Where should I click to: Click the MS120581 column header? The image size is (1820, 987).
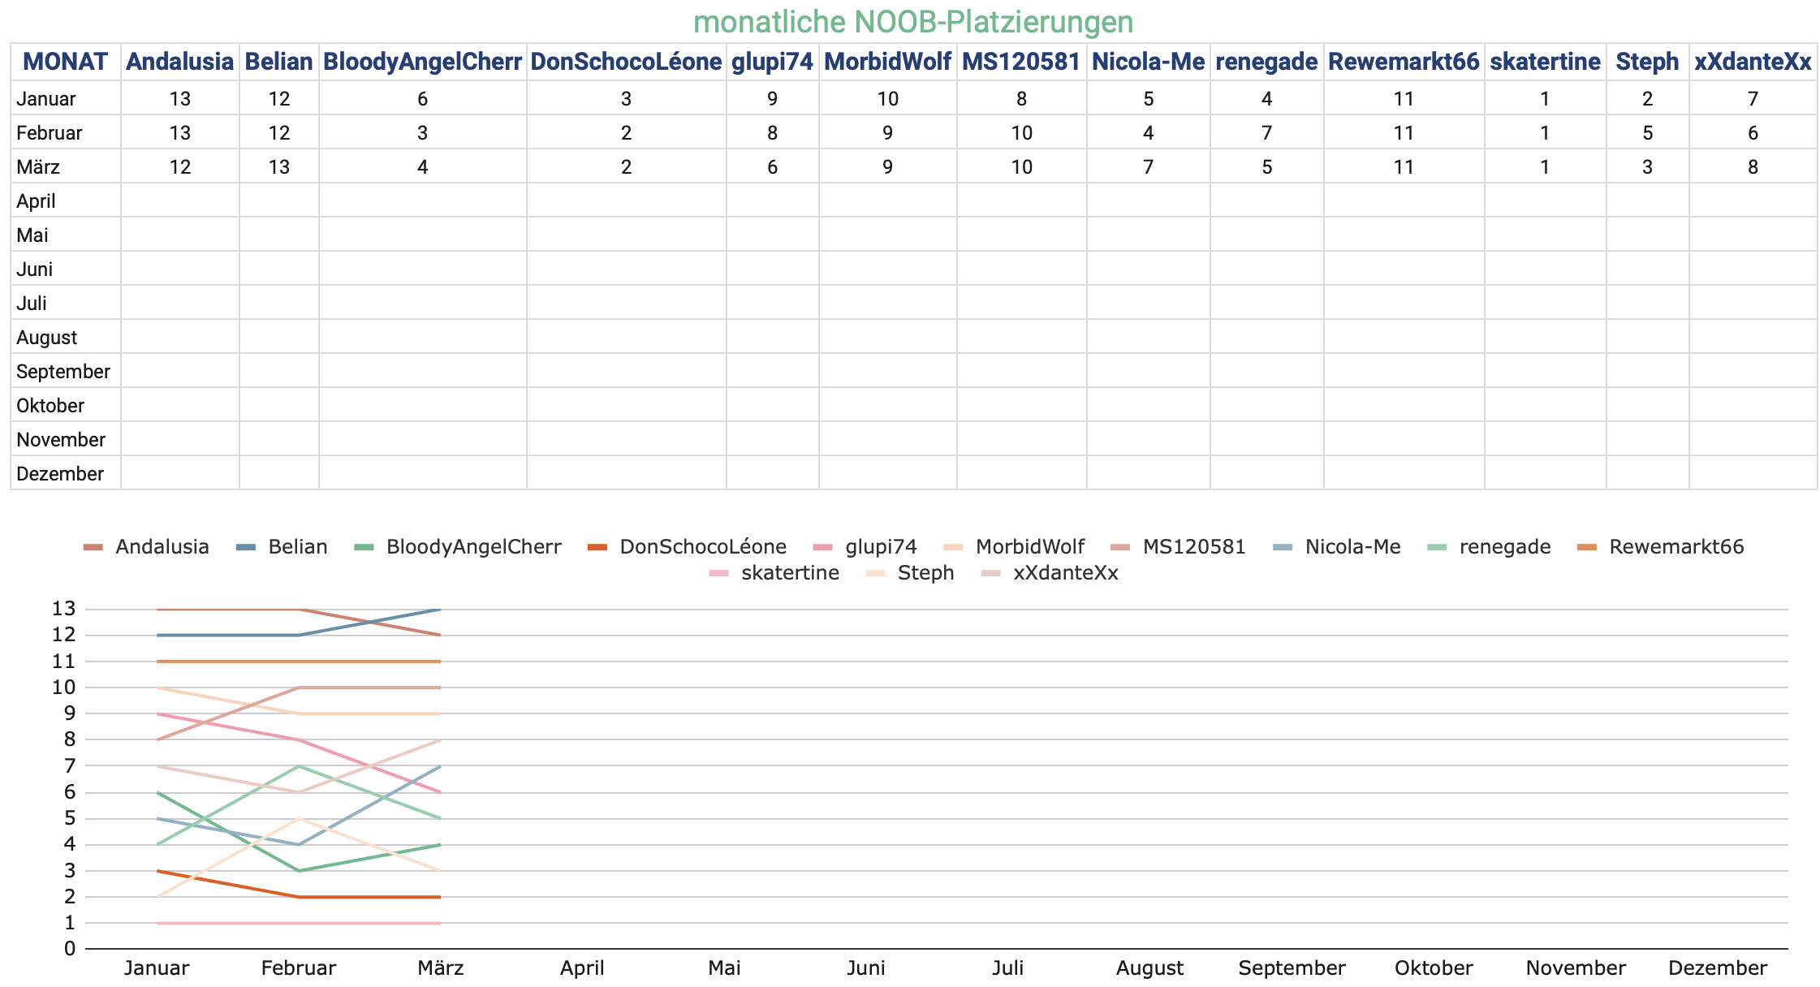click(1022, 62)
